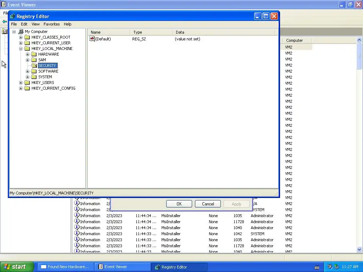Select the SYSTEM key label
The height and width of the screenshot is (272, 363).
click(45, 77)
